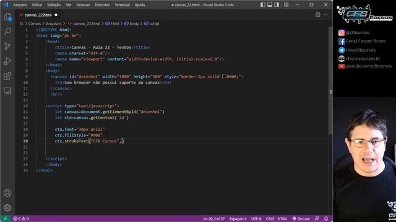
Task: Select the canvas_22.html editor tab
Action: [38, 15]
